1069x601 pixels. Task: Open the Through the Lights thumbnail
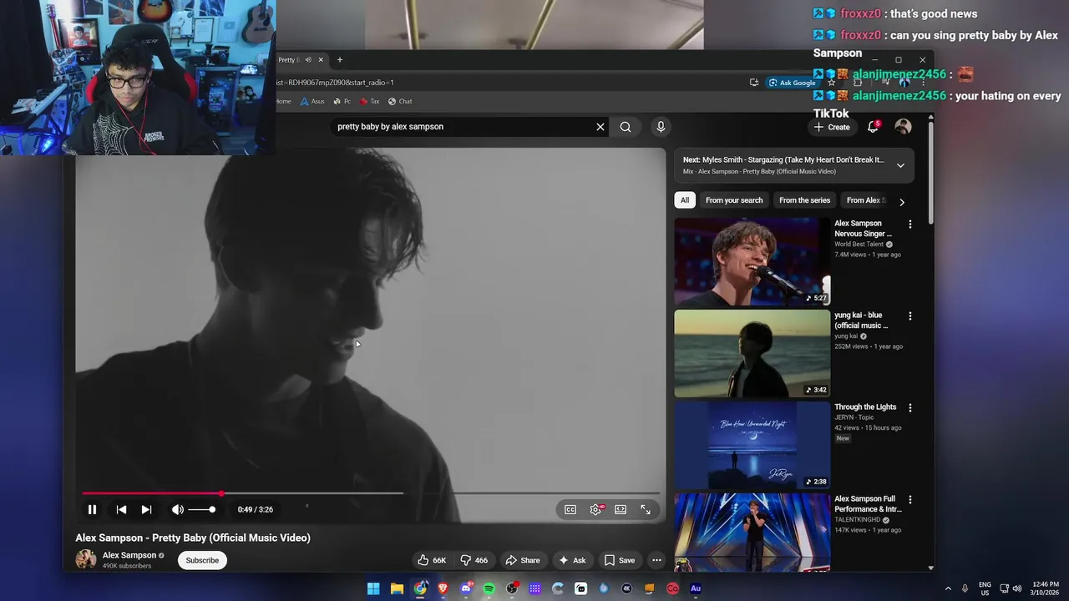[752, 445]
